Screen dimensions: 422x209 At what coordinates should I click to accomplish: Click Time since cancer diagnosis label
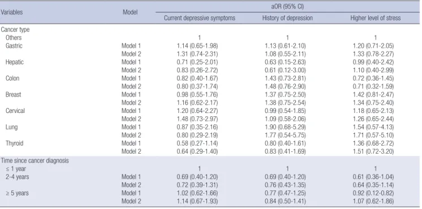(x=35, y=161)
